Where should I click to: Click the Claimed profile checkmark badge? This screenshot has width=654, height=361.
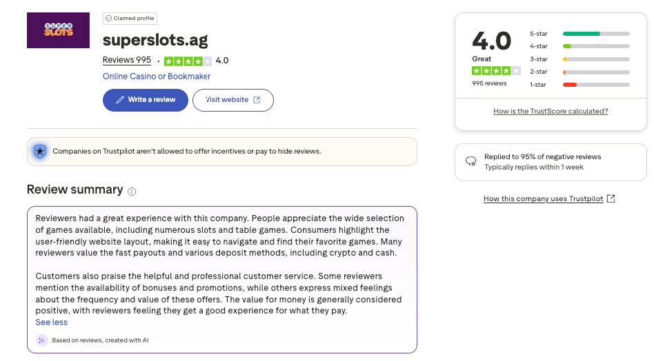(x=108, y=18)
